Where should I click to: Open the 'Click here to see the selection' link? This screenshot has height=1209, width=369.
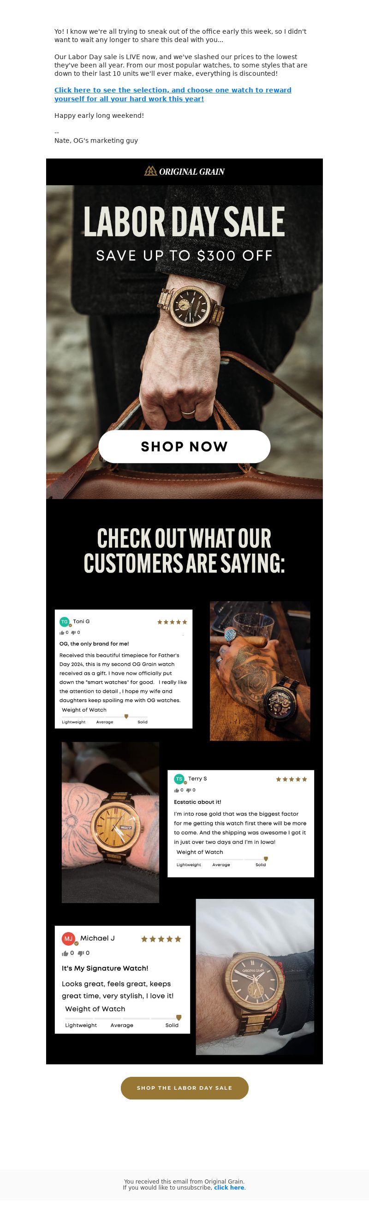[173, 94]
